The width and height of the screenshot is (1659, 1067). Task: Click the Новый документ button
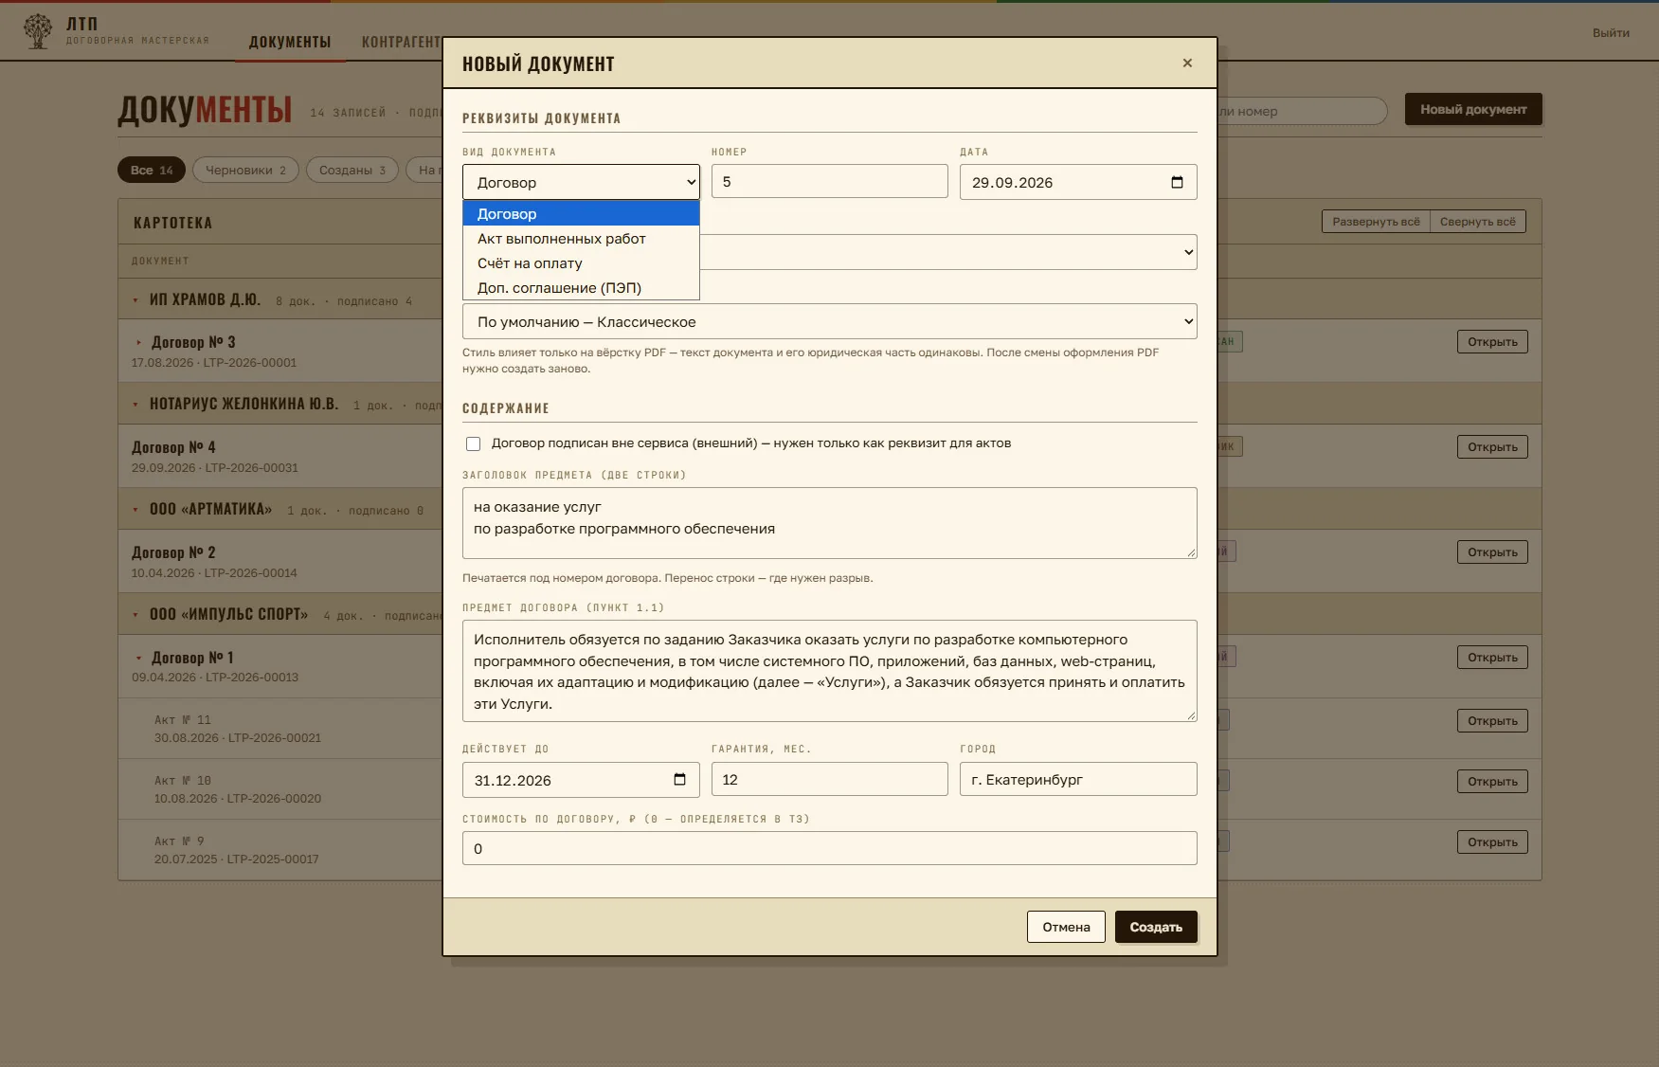[1473, 109]
